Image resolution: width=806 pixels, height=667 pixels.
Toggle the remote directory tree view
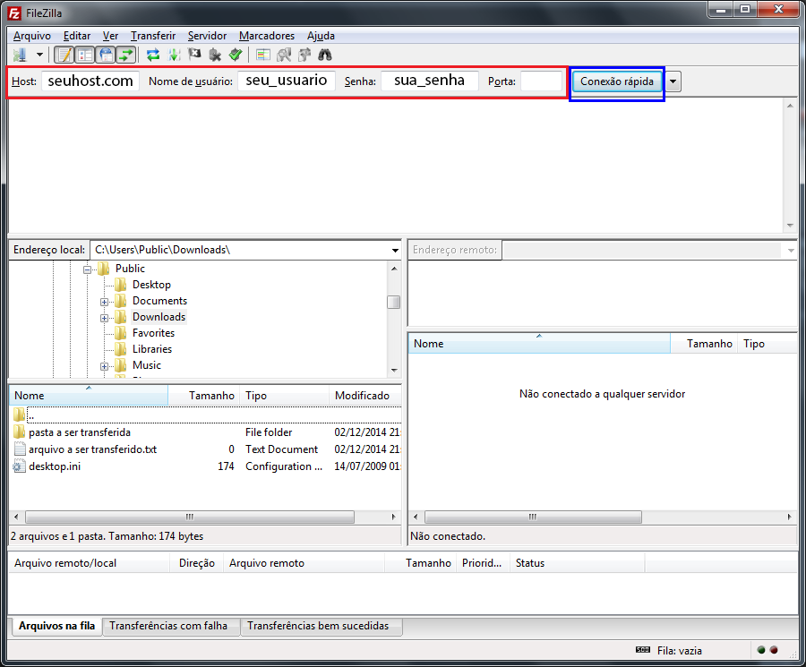pos(106,55)
